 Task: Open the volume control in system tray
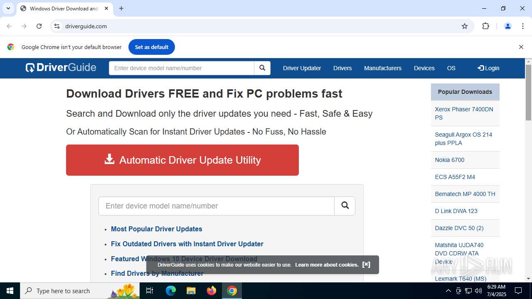pyautogui.click(x=478, y=291)
